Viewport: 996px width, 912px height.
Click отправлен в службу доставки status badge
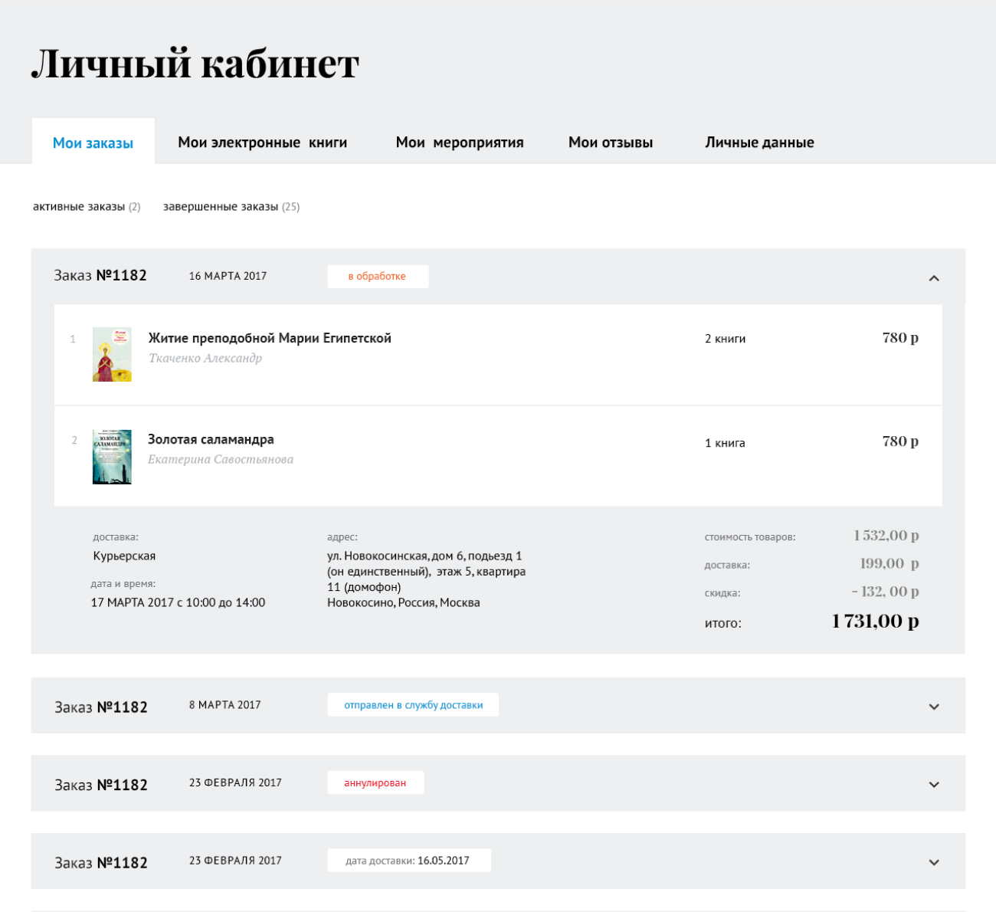point(413,705)
